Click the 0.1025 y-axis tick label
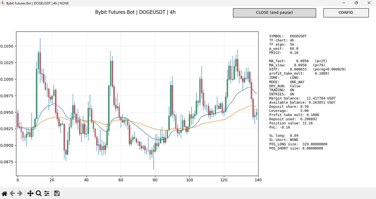Screen dimensions: 376x199 (7, 63)
